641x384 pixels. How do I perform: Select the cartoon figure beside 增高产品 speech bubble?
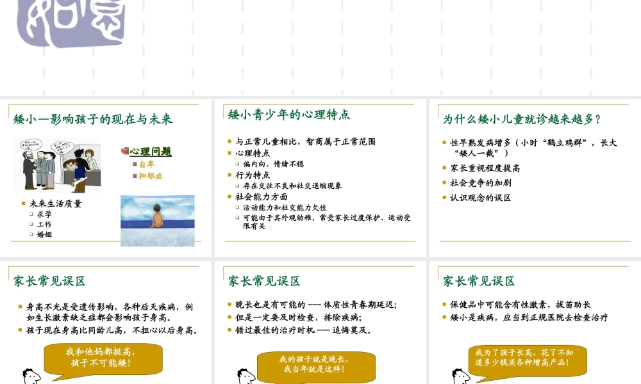tap(460, 376)
